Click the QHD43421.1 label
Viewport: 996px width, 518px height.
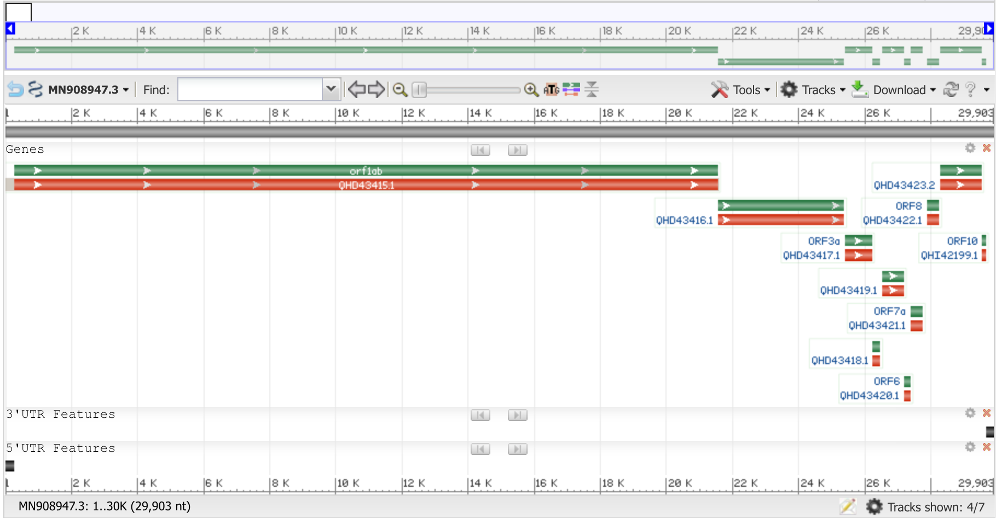tap(877, 325)
